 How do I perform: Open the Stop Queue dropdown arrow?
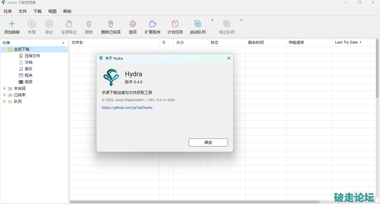tap(241, 20)
